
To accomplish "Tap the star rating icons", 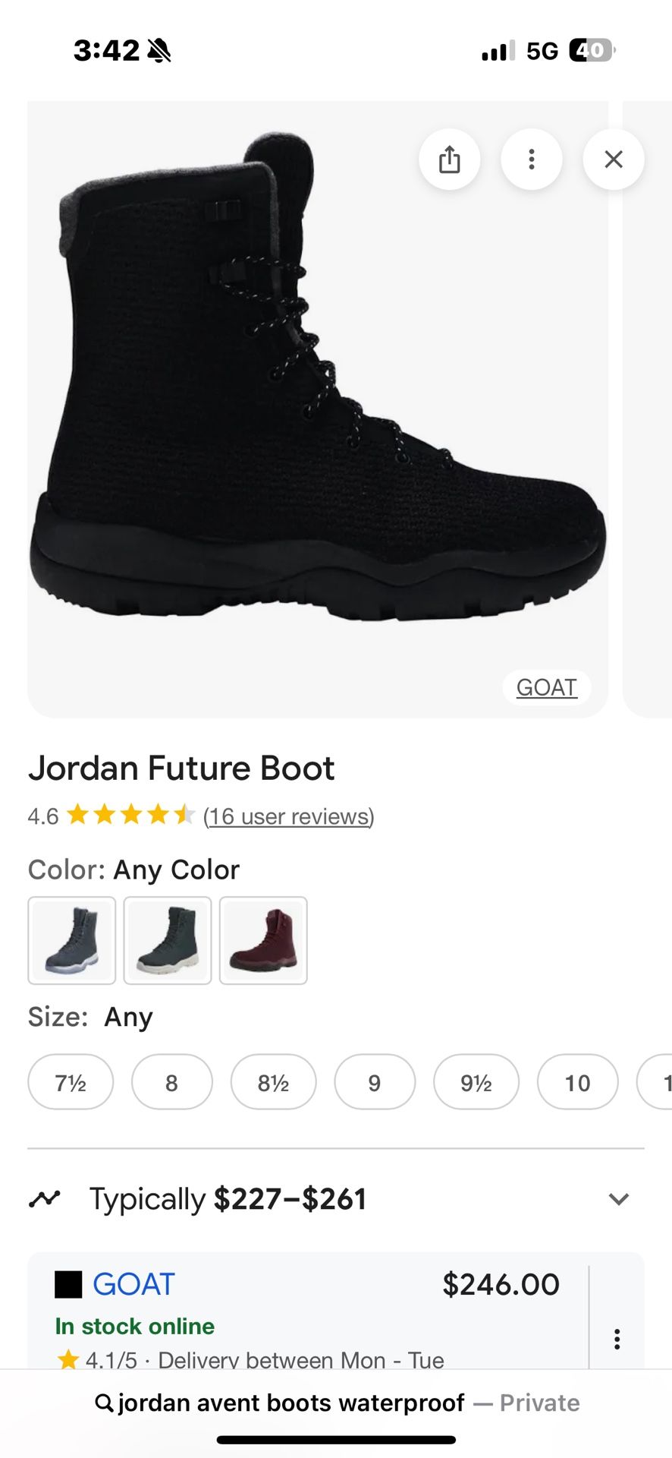I will click(130, 816).
